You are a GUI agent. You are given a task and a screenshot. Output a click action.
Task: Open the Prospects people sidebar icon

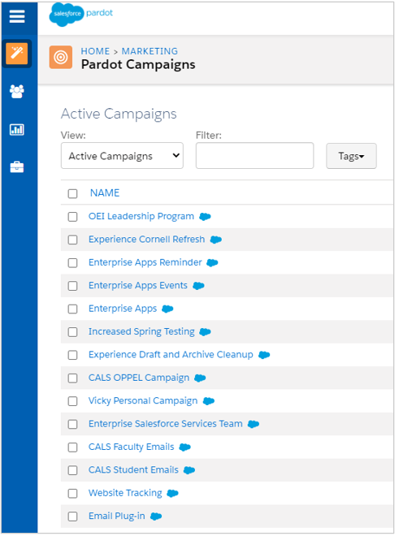(x=17, y=91)
